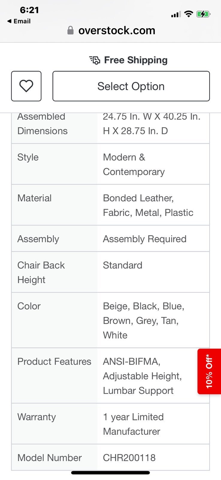Tap the Assembly Required value
Viewport: 221px width, 480px height.
tap(145, 239)
